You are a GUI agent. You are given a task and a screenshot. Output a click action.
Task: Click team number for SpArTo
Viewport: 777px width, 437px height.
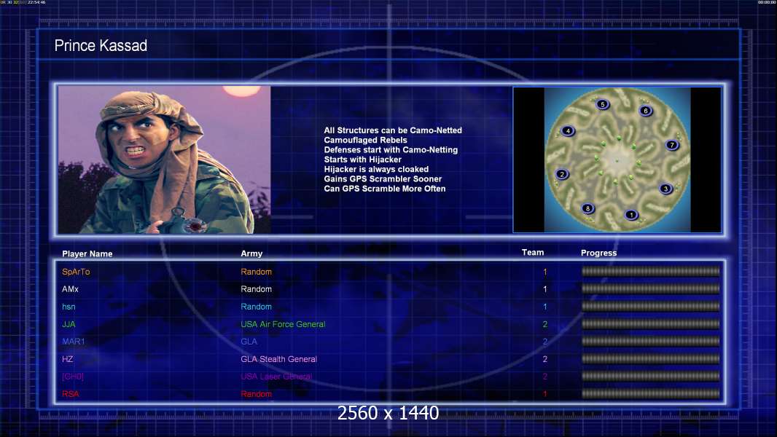point(545,272)
